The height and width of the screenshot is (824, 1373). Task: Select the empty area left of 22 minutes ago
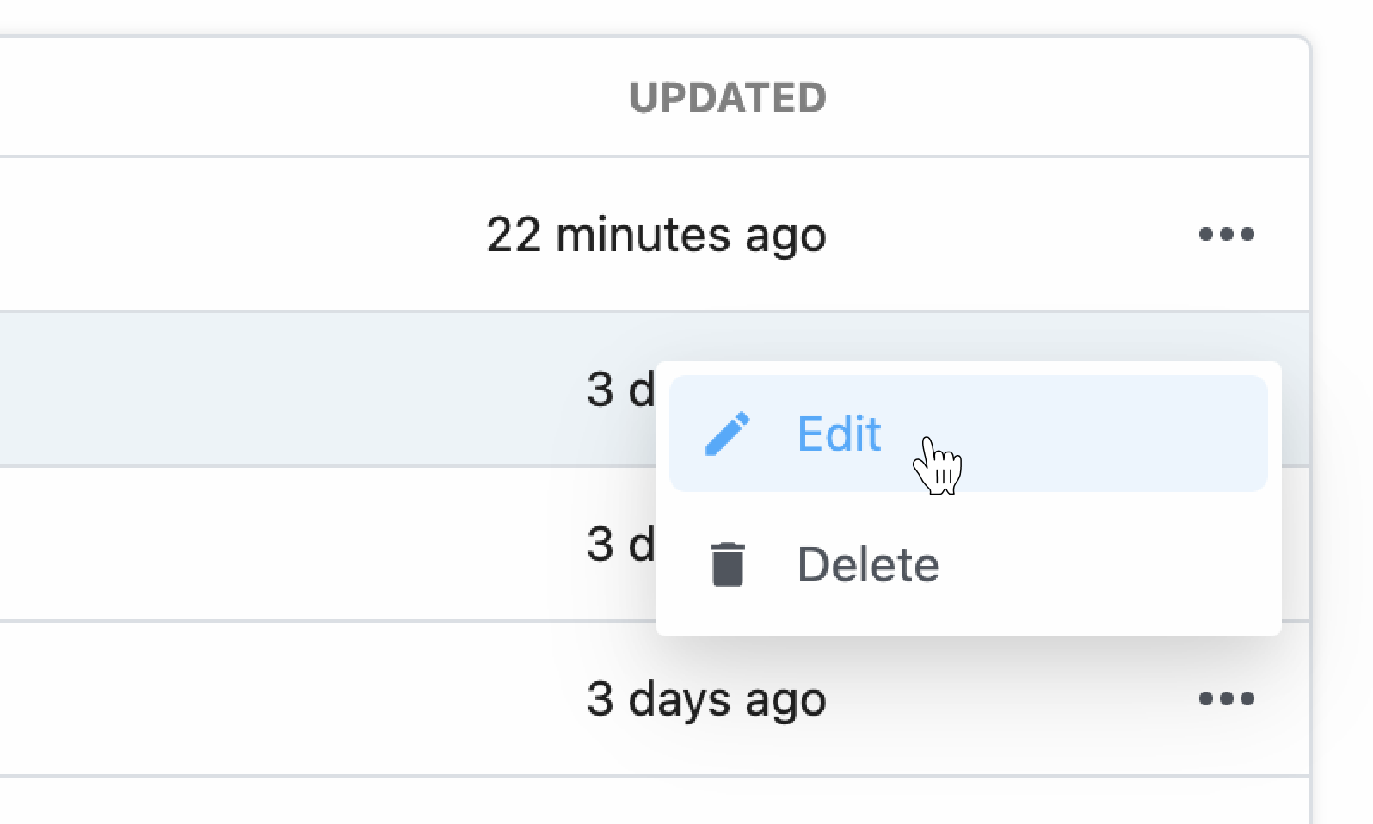pyautogui.click(x=241, y=234)
